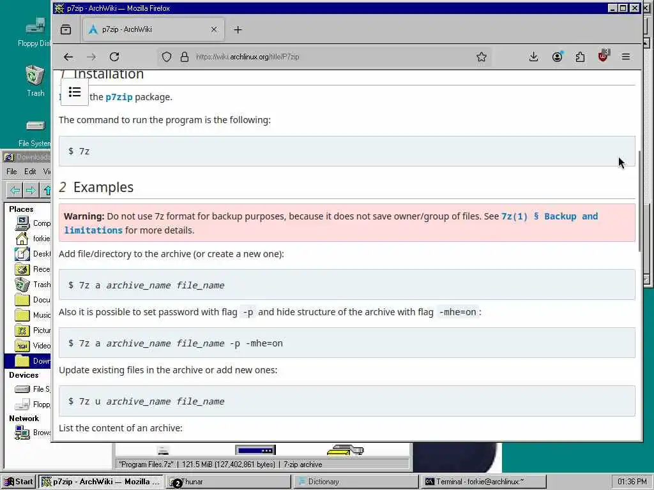The height and width of the screenshot is (490, 654).
Task: Open the Firefox hamburger menu
Action: tap(626, 57)
